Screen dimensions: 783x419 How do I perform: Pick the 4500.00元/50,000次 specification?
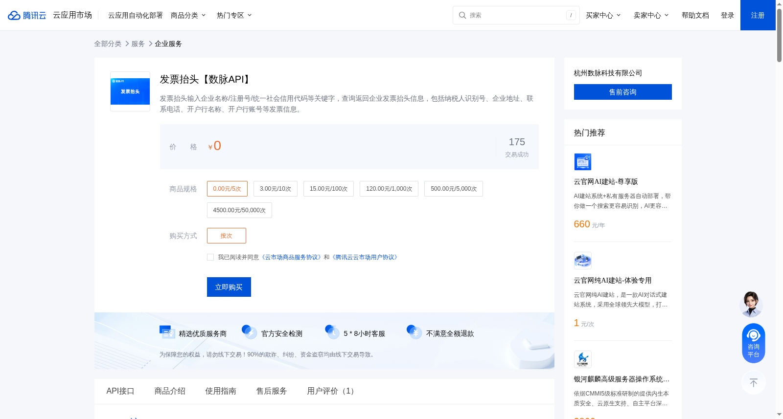(239, 210)
